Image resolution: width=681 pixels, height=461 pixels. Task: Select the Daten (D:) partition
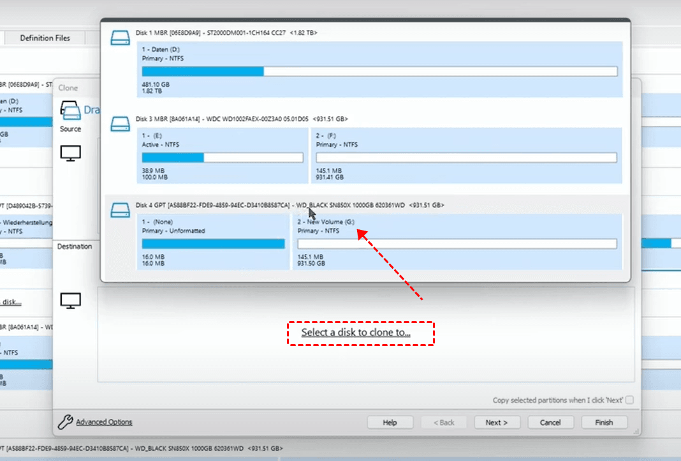(379, 70)
